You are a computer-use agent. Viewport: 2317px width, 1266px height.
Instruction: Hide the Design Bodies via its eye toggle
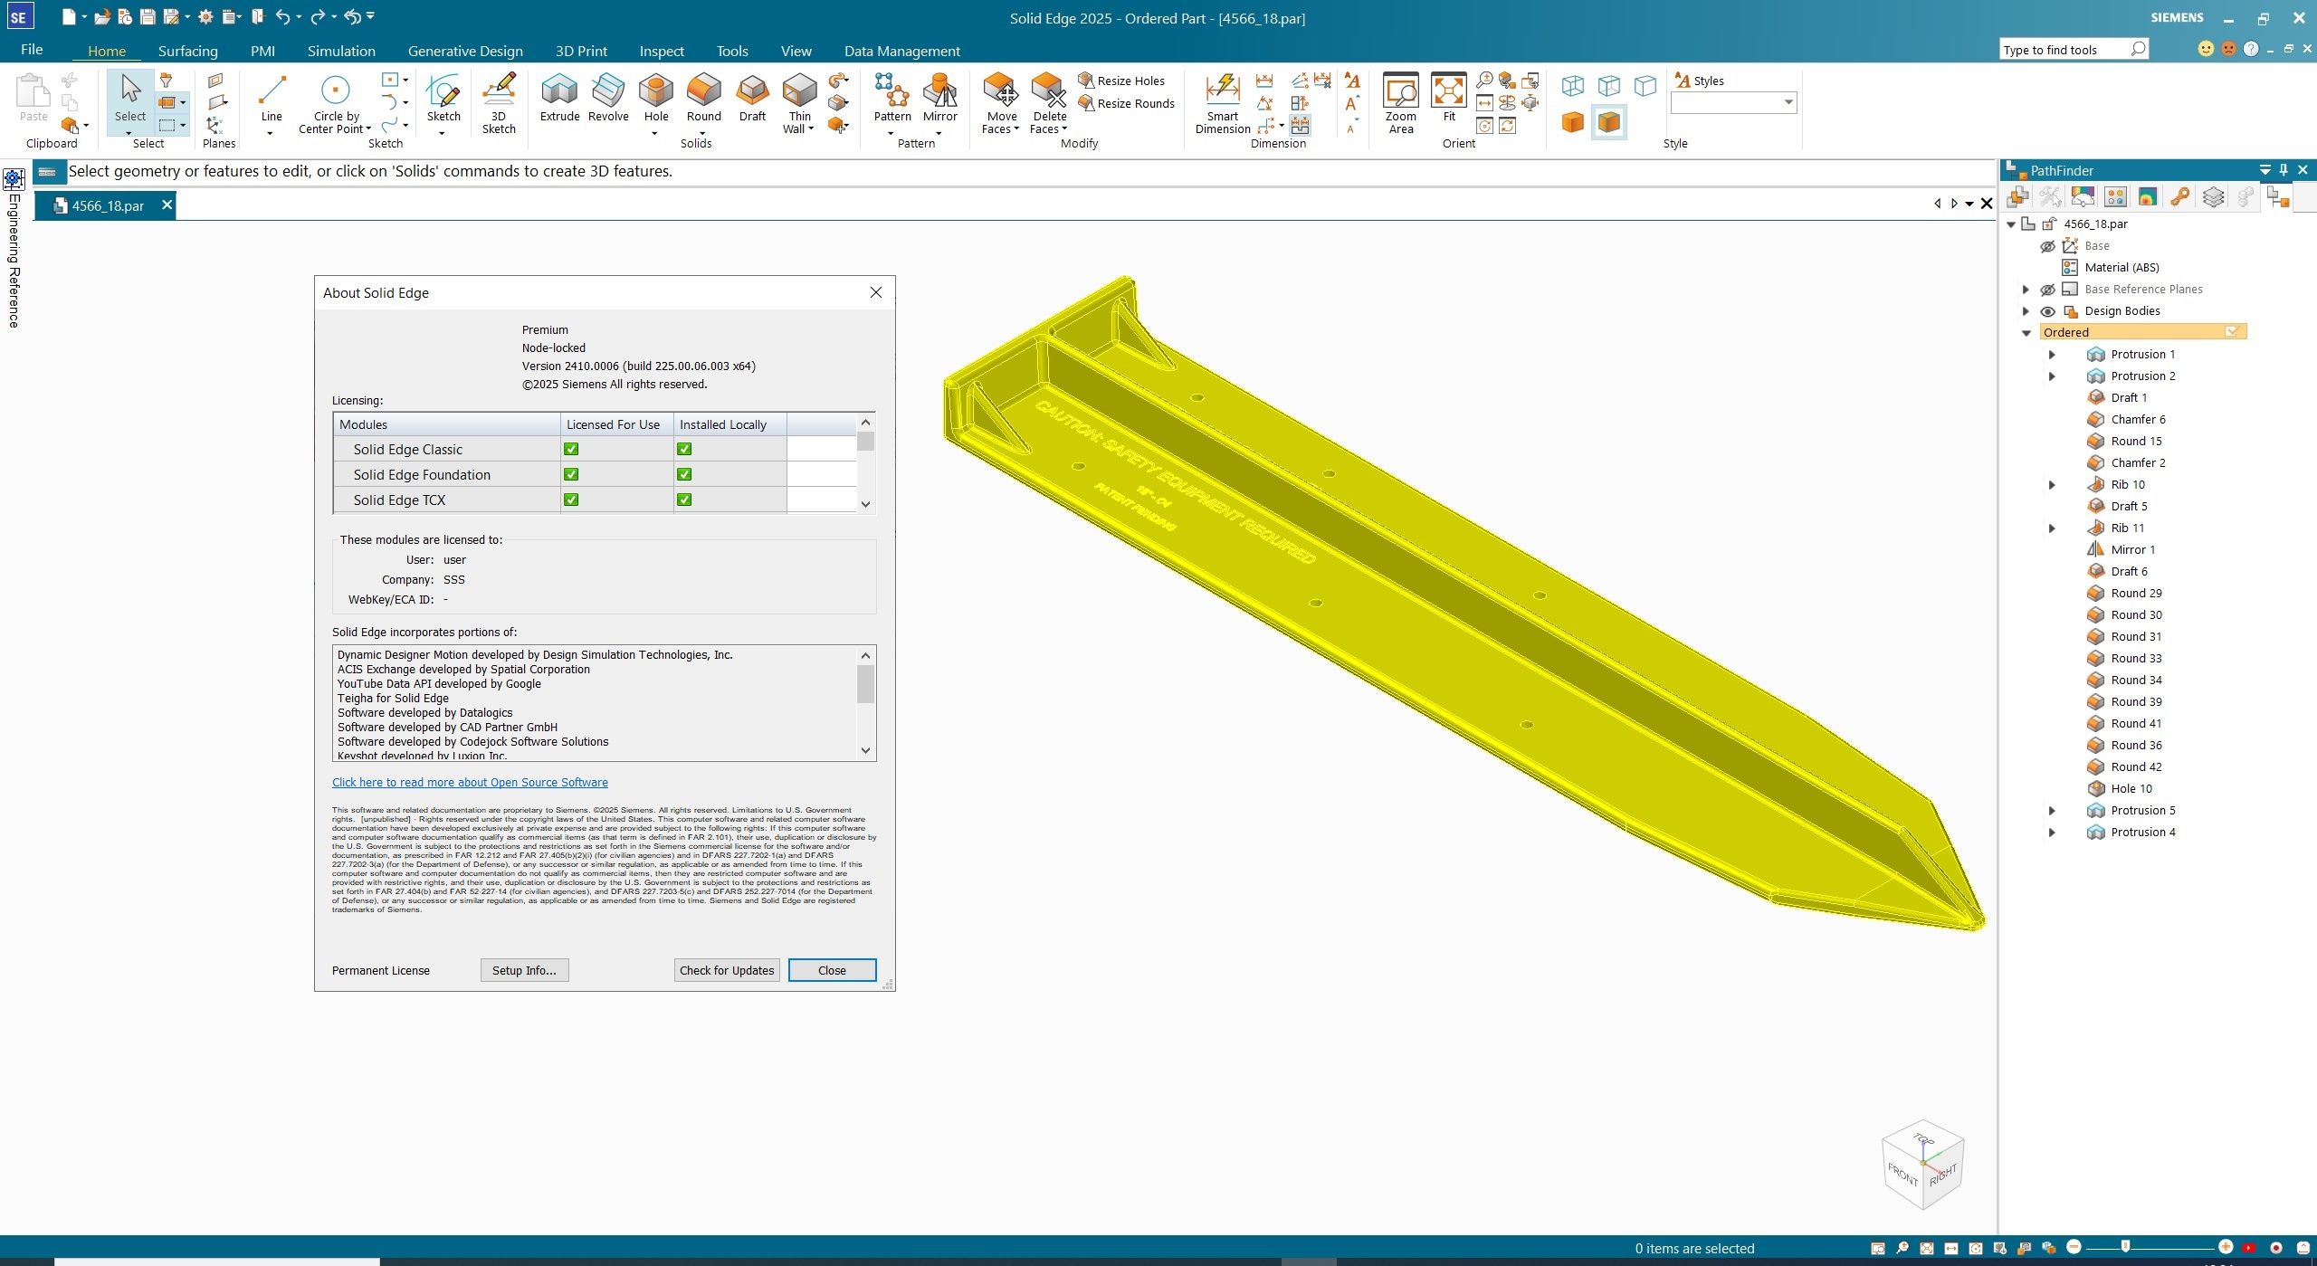point(2049,310)
